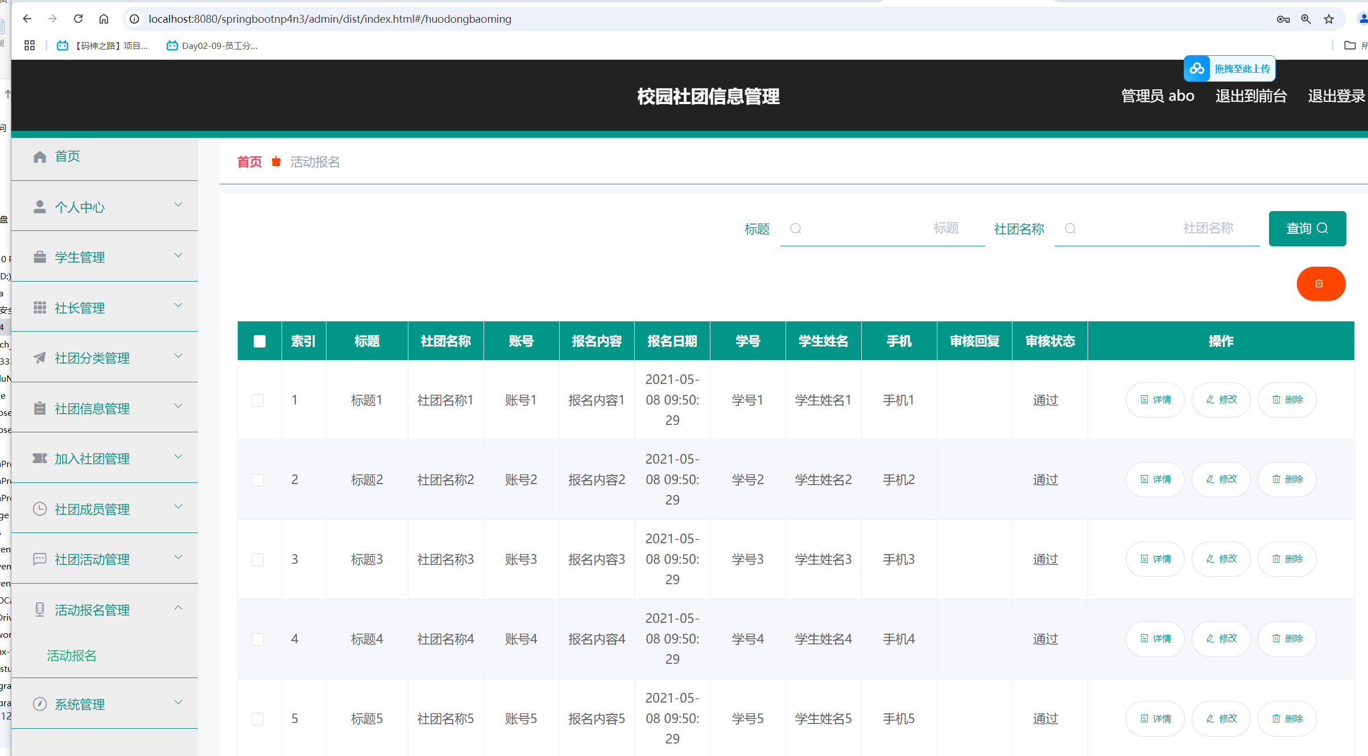The width and height of the screenshot is (1368, 756).
Task: Expand the 加入社团管理 dropdown arrow
Action: (178, 456)
